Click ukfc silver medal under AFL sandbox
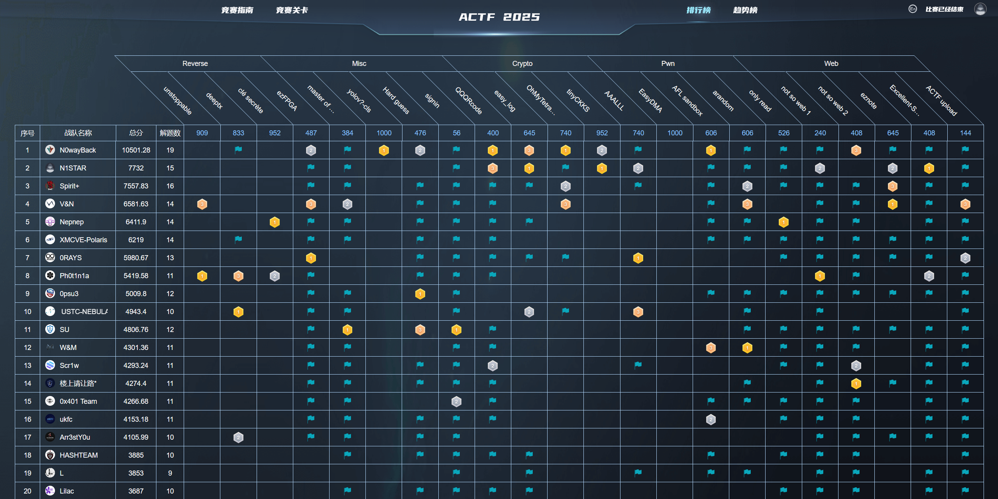The height and width of the screenshot is (499, 998). point(711,419)
